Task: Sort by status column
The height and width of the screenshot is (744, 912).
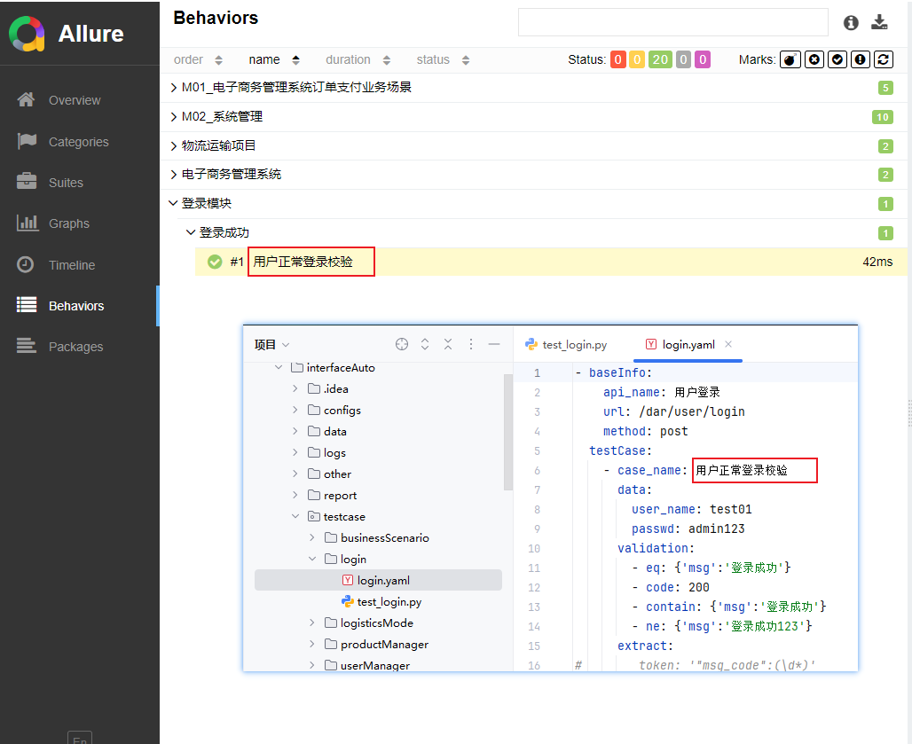Action: click(x=443, y=60)
